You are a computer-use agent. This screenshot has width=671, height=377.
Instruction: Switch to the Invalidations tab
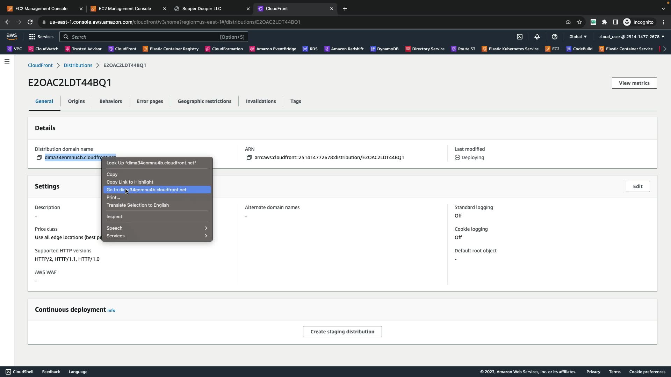click(x=261, y=101)
